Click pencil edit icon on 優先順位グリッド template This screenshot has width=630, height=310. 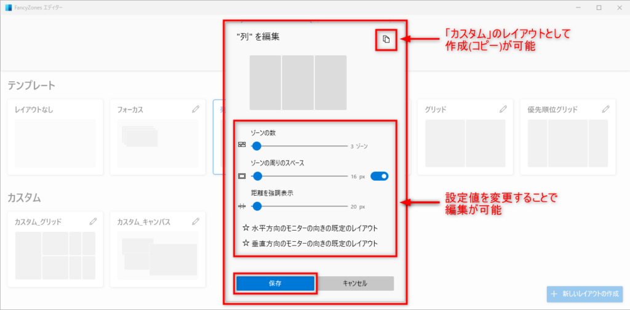[x=605, y=109]
